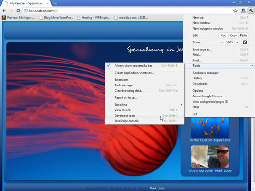Image resolution: width=255 pixels, height=191 pixels.
Task: Click the browser Back arrow
Action: pos(4,11)
